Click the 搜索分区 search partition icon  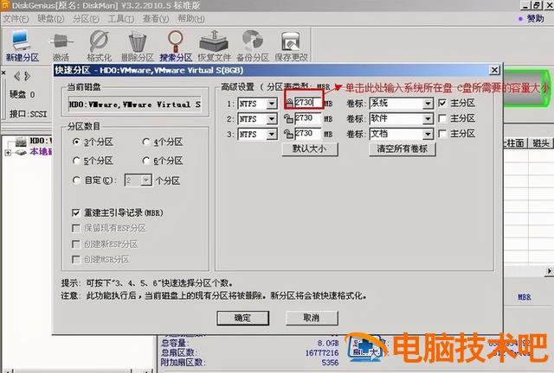[177, 43]
